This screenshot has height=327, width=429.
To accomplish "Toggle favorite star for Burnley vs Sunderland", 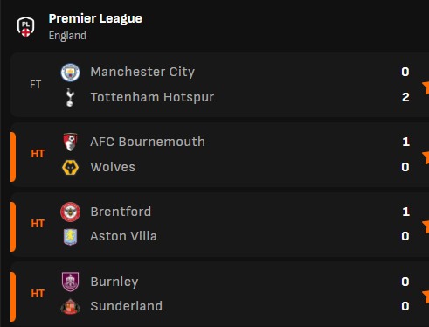I will point(426,296).
